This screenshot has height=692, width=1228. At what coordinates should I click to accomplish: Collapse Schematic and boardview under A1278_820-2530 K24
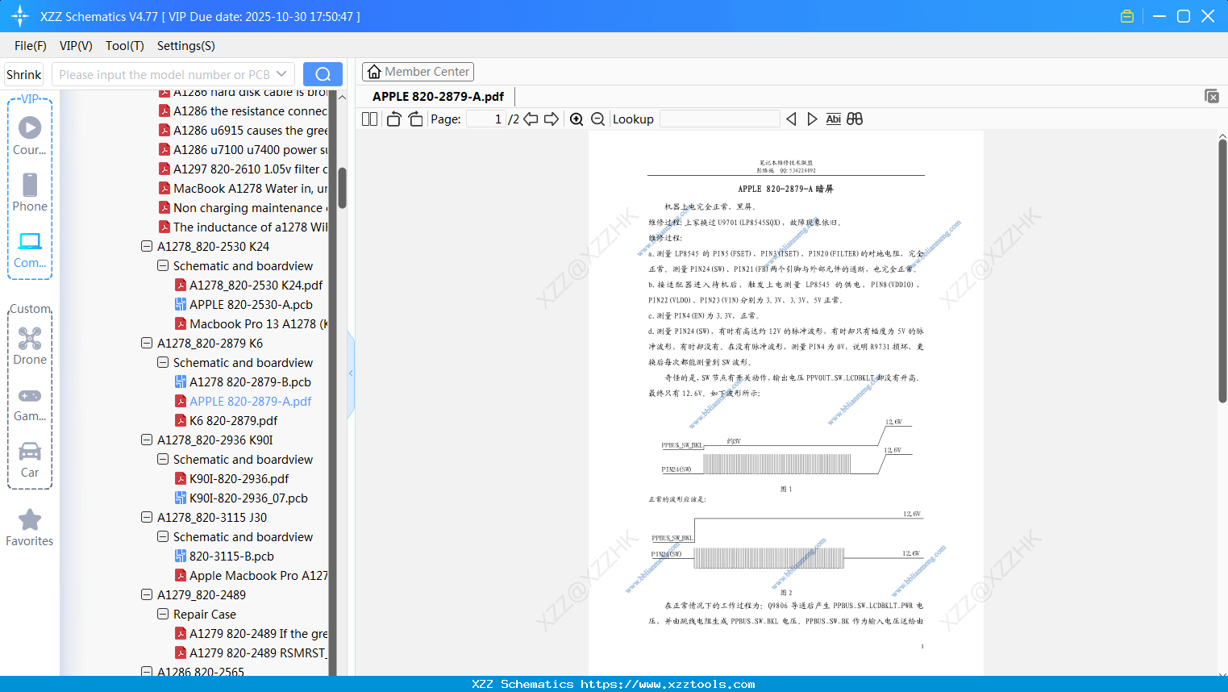(163, 265)
